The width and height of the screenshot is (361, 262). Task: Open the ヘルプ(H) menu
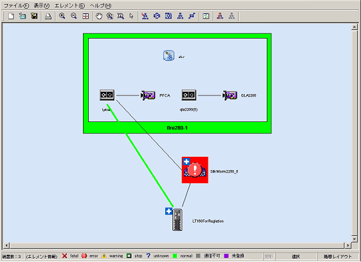pos(100,5)
